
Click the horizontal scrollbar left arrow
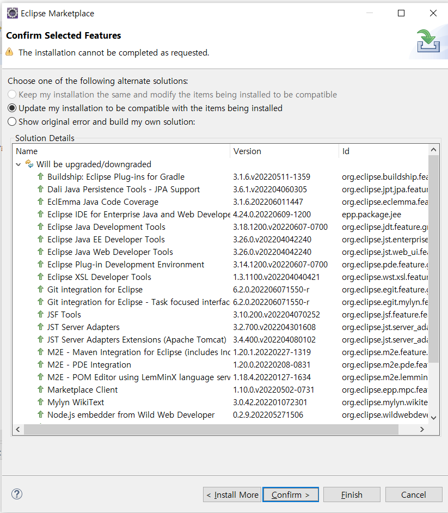pos(18,429)
